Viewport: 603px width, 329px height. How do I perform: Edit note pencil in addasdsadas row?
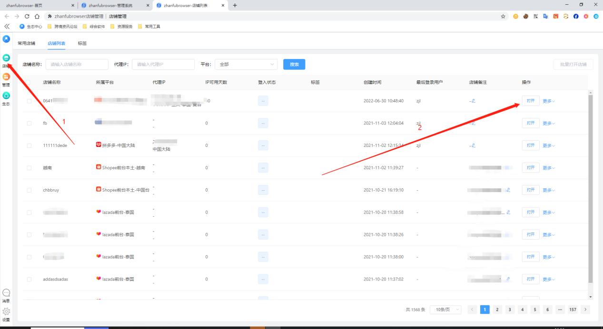(508, 279)
